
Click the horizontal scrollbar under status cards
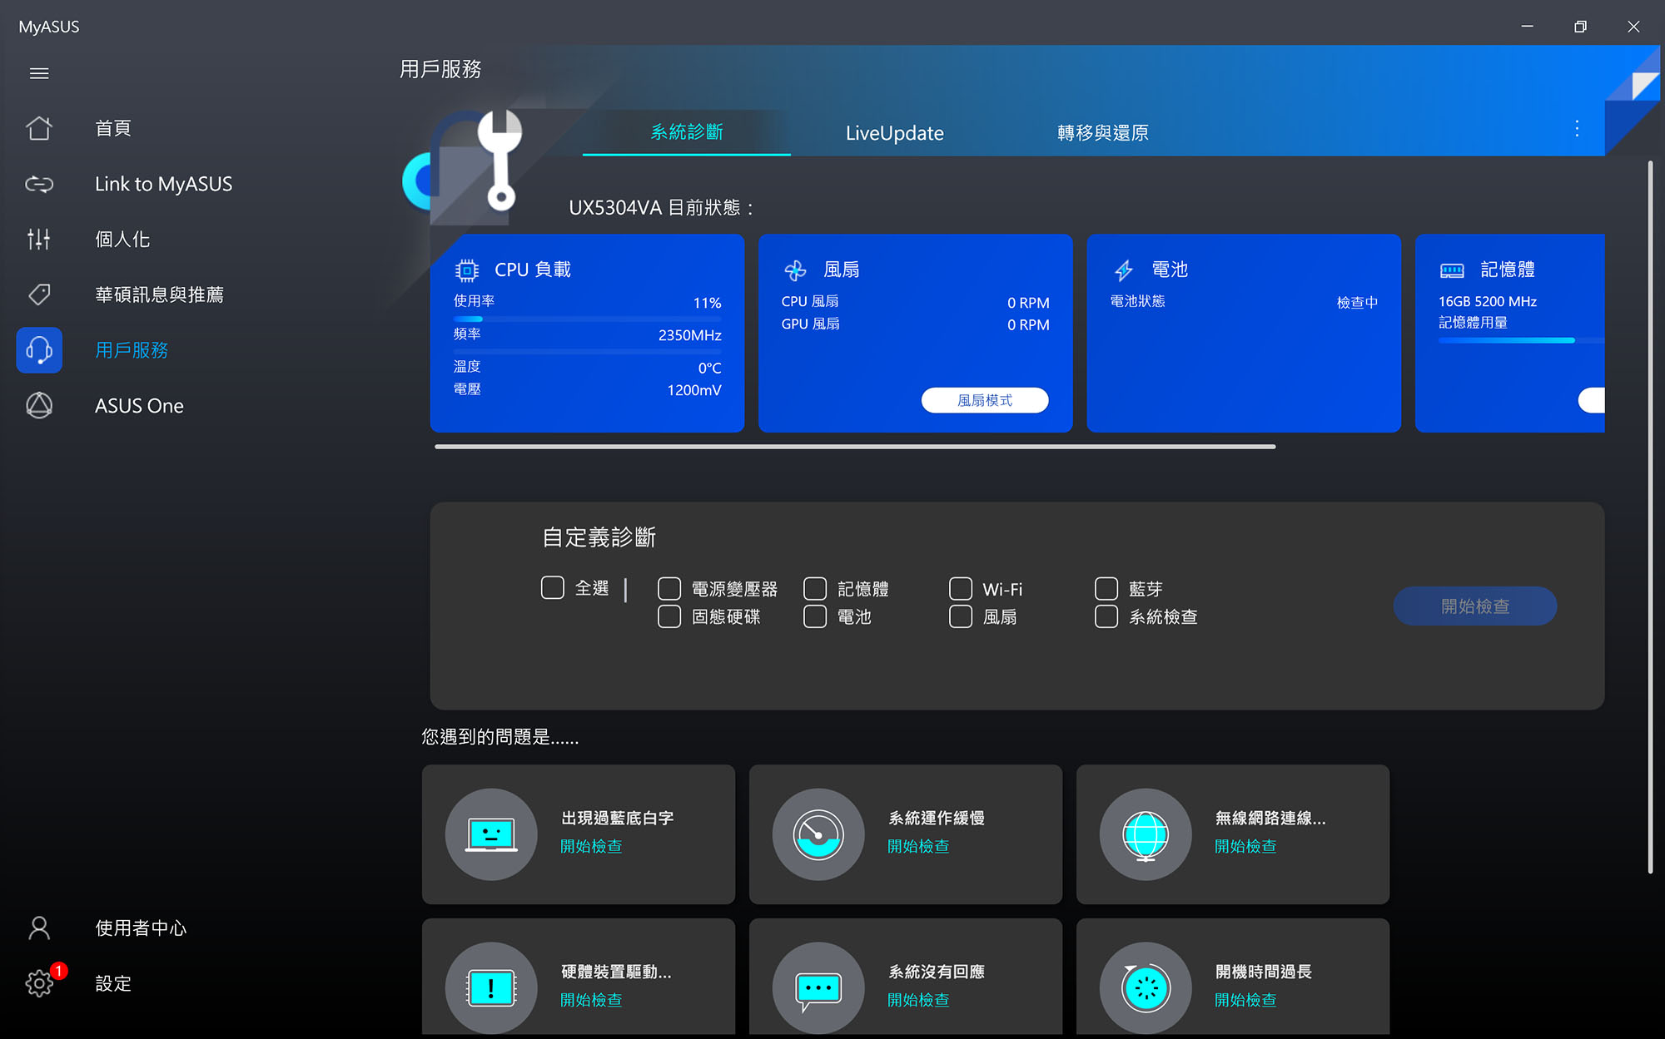tap(855, 447)
